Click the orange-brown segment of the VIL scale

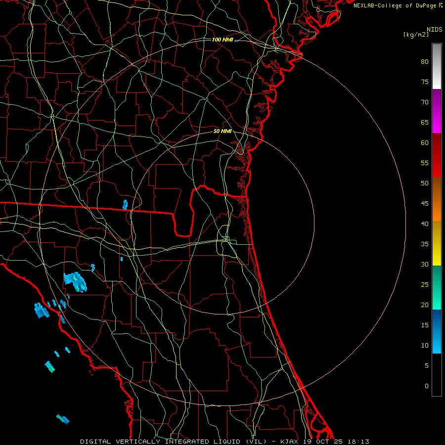point(437,199)
